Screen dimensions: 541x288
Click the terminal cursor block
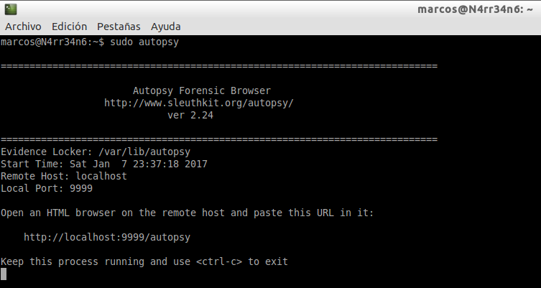click(x=4, y=274)
